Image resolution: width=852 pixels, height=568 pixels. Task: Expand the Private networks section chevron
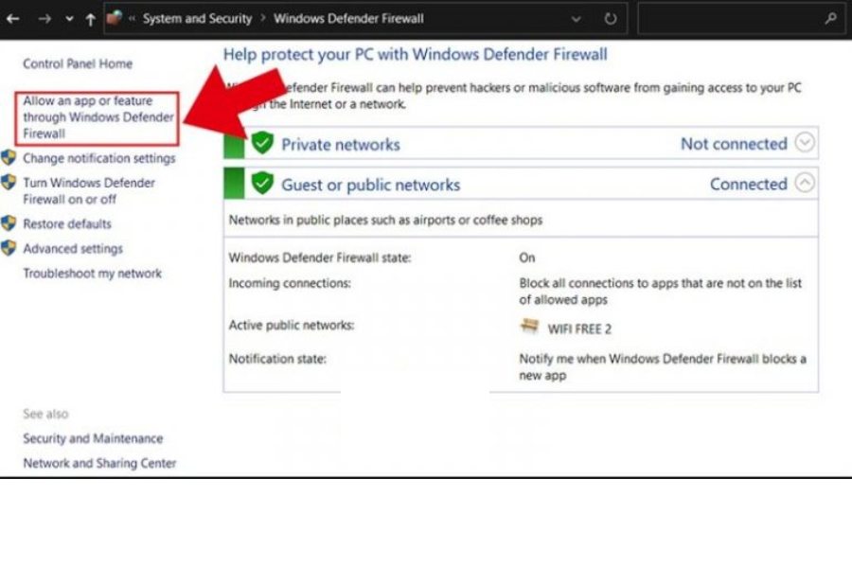tap(805, 142)
